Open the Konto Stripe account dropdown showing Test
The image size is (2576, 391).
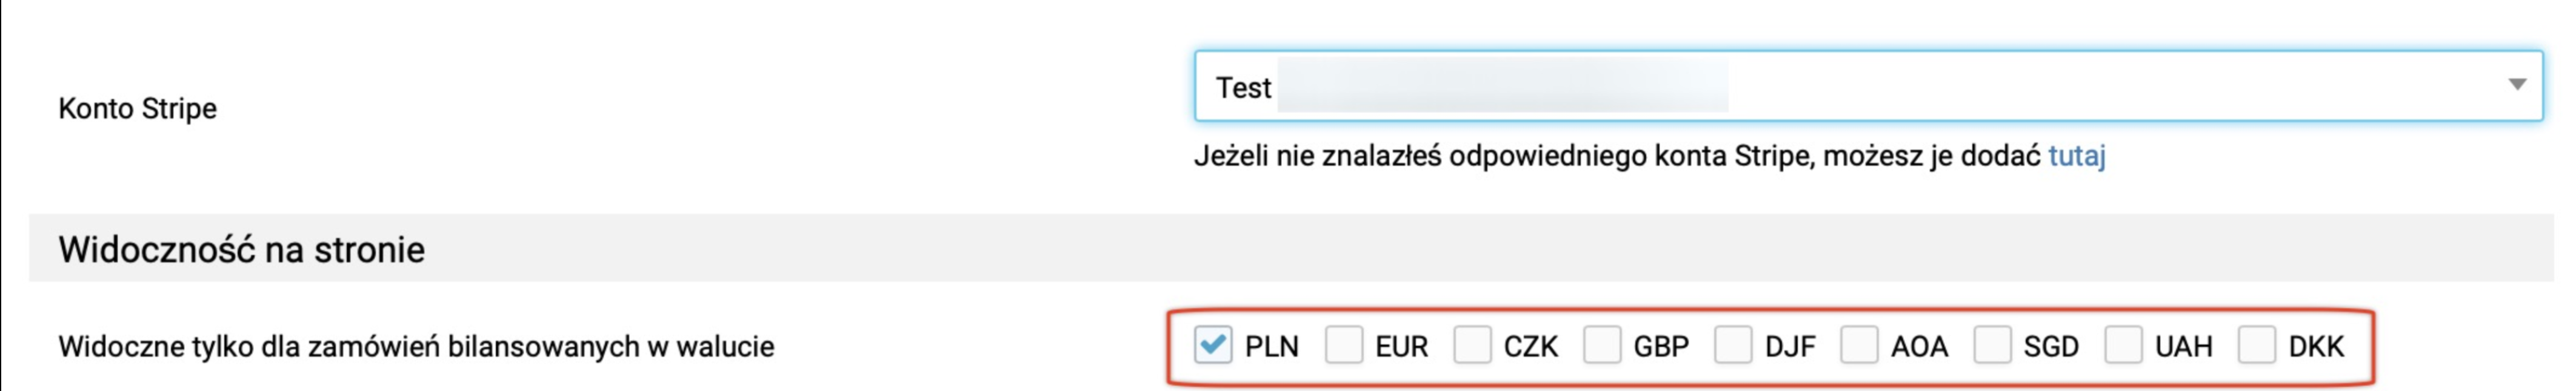[1867, 87]
